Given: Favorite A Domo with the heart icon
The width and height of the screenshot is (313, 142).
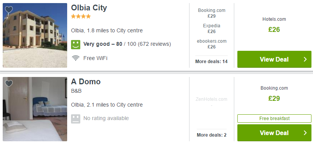Looking at the screenshot, I should point(9,84).
